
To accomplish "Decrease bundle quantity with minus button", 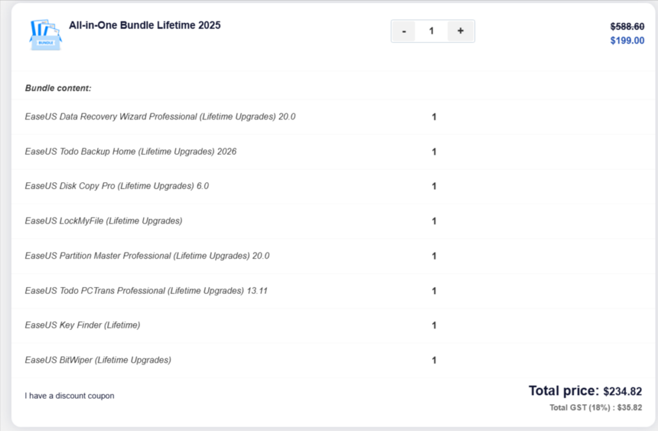I will (x=404, y=31).
